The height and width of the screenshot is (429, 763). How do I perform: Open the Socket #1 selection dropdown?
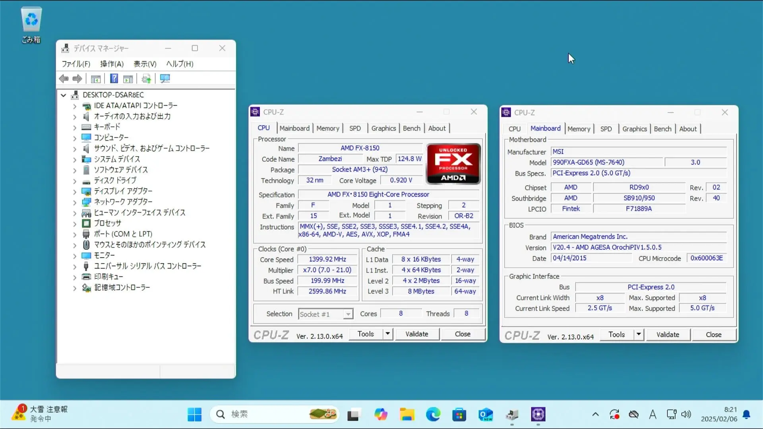(x=348, y=314)
